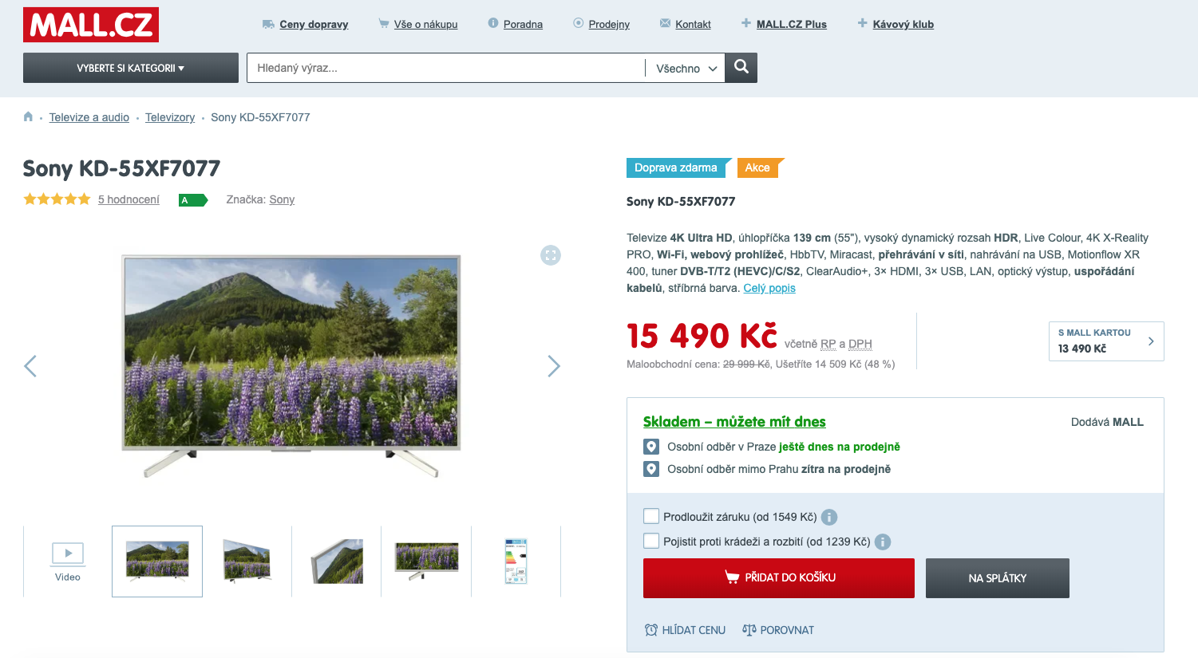Focus the Hledaný výraz search field

pos(446,68)
